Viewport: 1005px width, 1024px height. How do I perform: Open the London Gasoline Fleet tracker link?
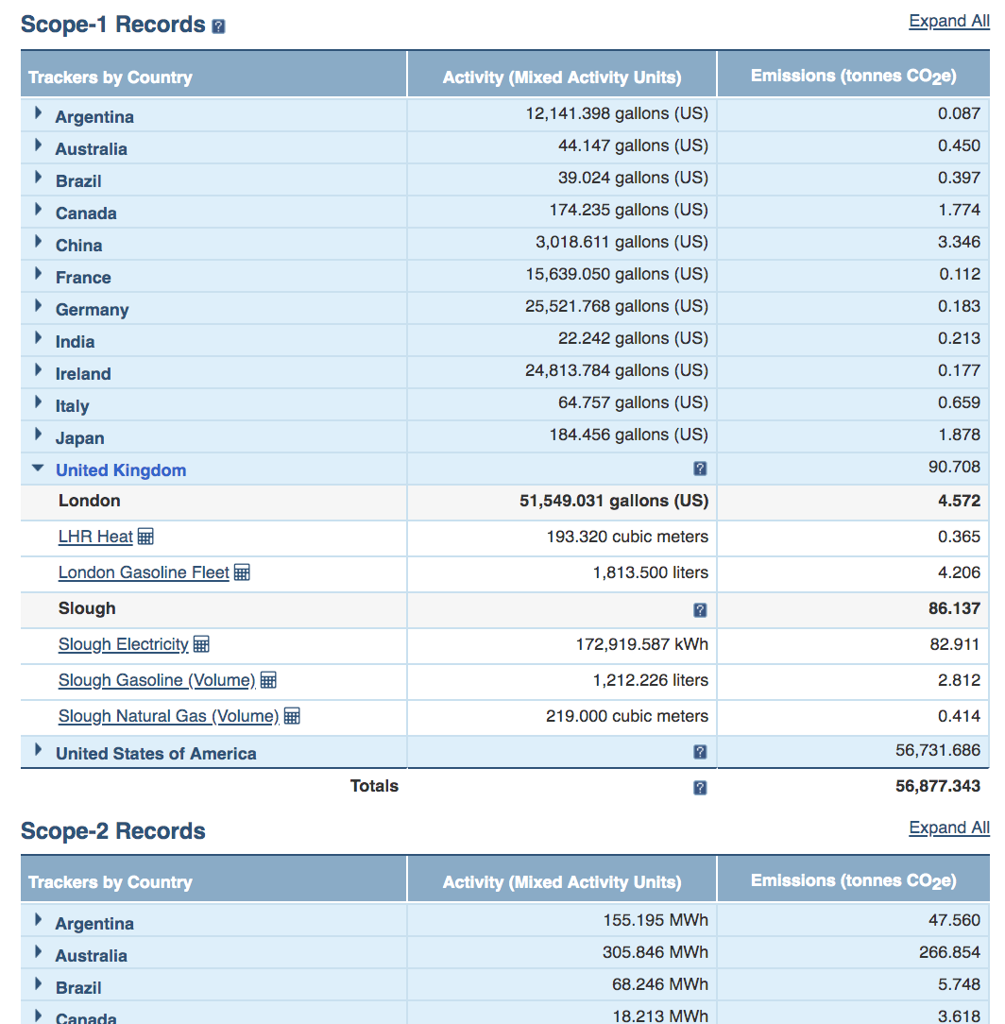(x=144, y=572)
